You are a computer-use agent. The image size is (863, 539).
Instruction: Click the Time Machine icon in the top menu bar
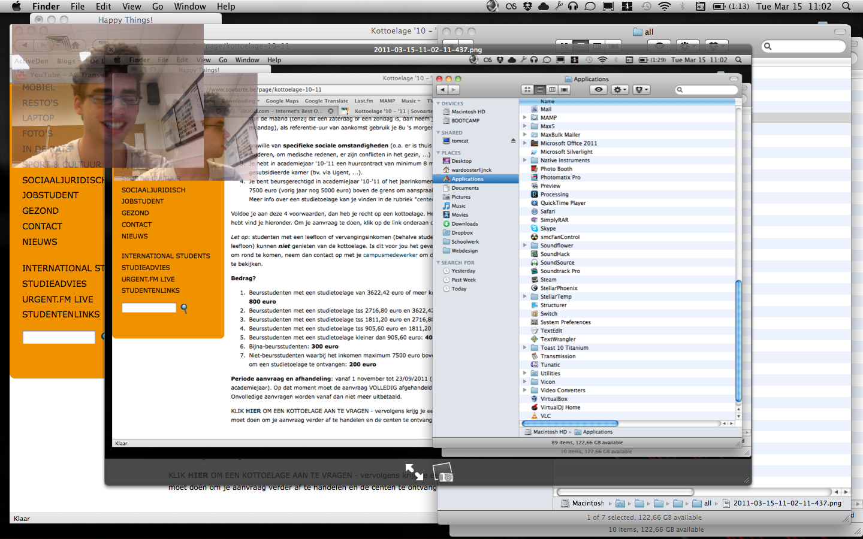646,7
